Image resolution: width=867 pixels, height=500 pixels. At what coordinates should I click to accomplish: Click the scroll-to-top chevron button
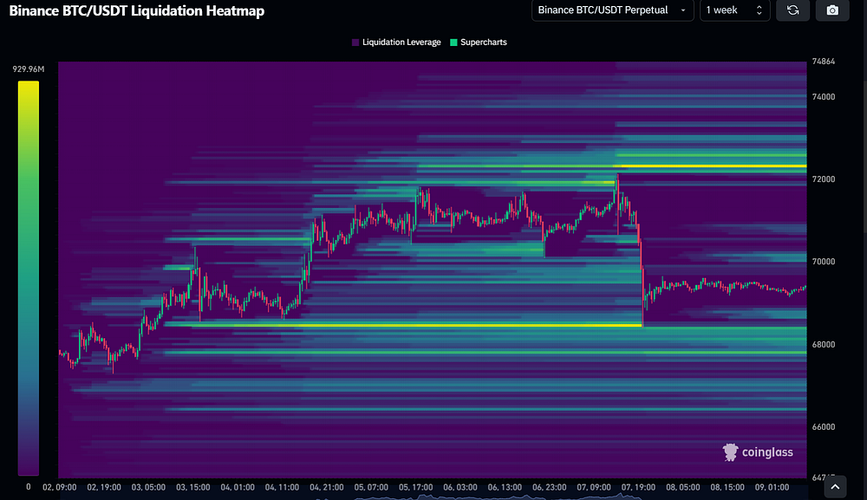click(x=835, y=487)
